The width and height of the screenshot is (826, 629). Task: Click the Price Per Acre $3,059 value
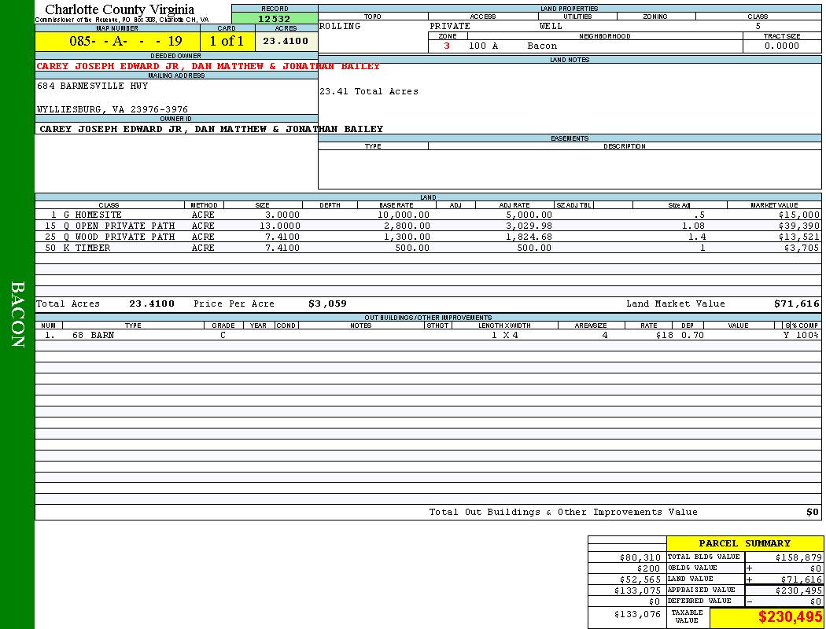(326, 303)
